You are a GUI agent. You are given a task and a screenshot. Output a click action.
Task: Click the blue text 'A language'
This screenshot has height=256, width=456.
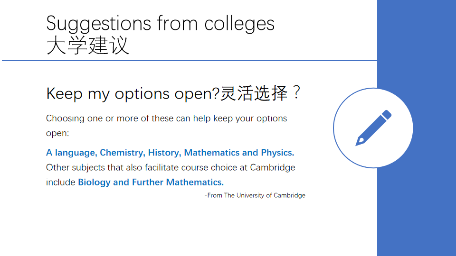coord(72,153)
